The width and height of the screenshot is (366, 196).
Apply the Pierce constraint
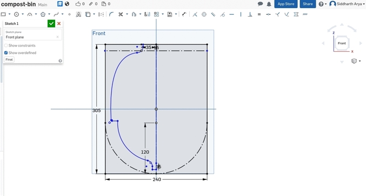(x=287, y=15)
